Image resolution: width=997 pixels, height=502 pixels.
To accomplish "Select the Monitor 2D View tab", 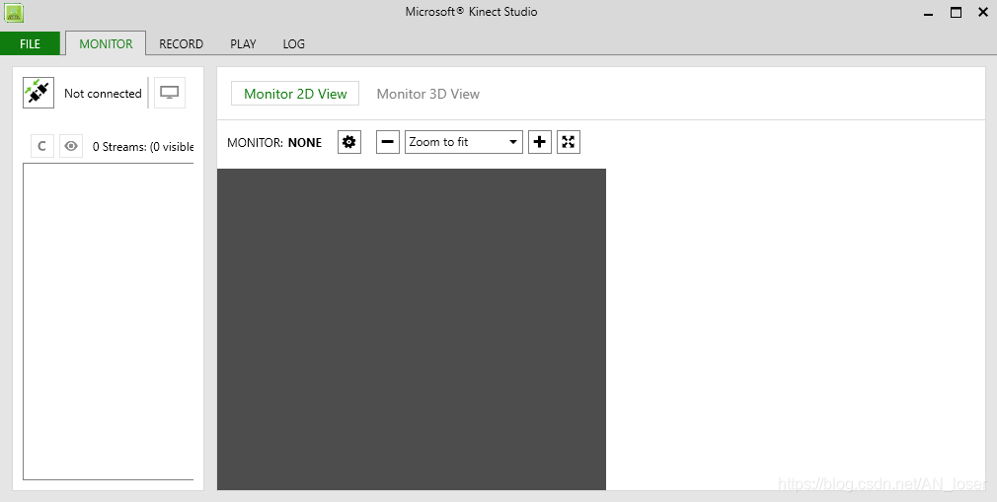I will coord(295,94).
